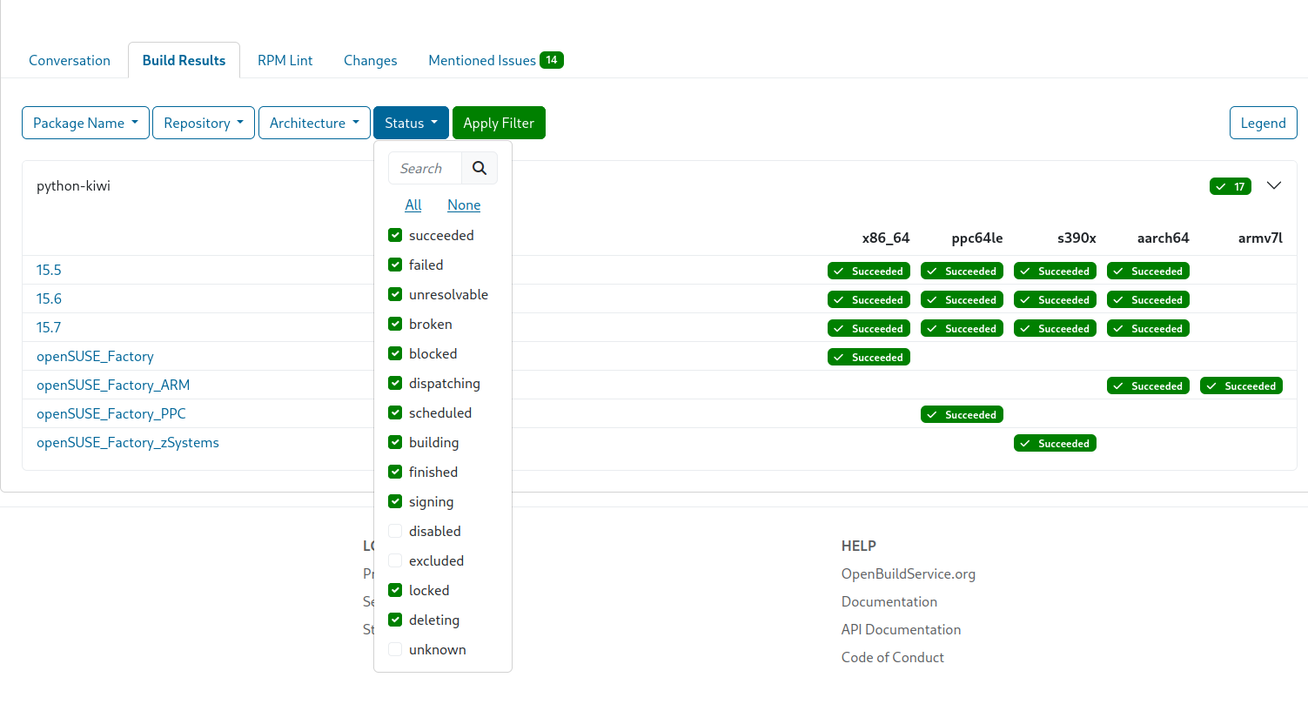This screenshot has height=704, width=1308.
Task: Click Succeeded badge for 15.7 aarch64
Action: tap(1148, 328)
